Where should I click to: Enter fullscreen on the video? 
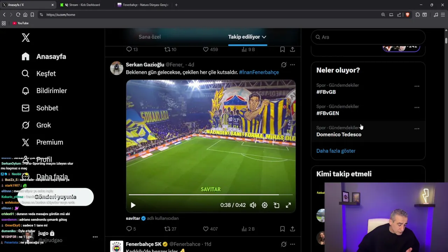pyautogui.click(x=288, y=205)
